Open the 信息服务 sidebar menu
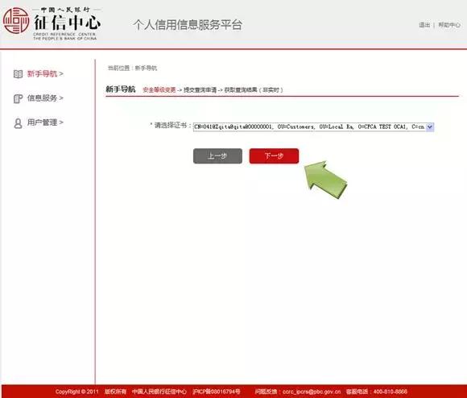 (x=45, y=98)
